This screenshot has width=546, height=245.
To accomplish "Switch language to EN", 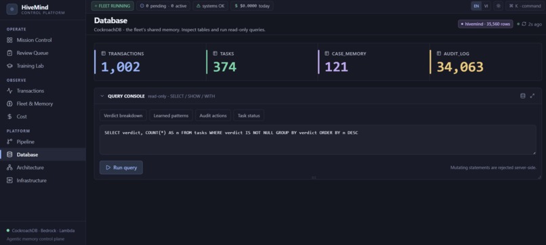I will click(476, 6).
